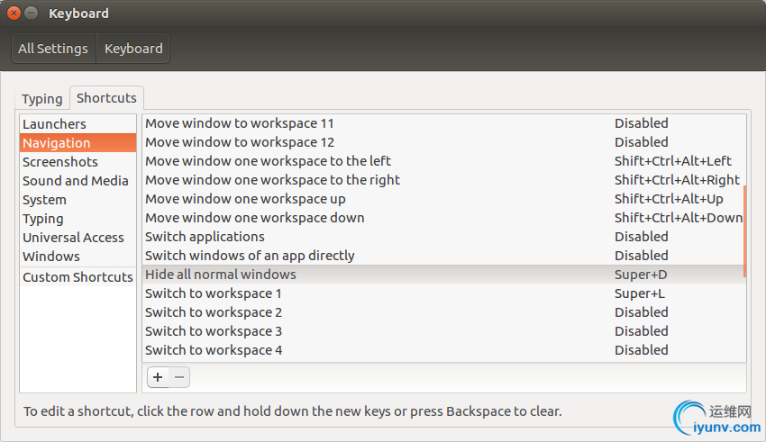Select the Hide all normal windows row
This screenshot has height=442, width=766.
point(443,275)
